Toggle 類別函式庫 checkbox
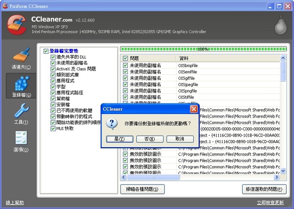Viewport: 294px width, 209px height. [x=53, y=75]
